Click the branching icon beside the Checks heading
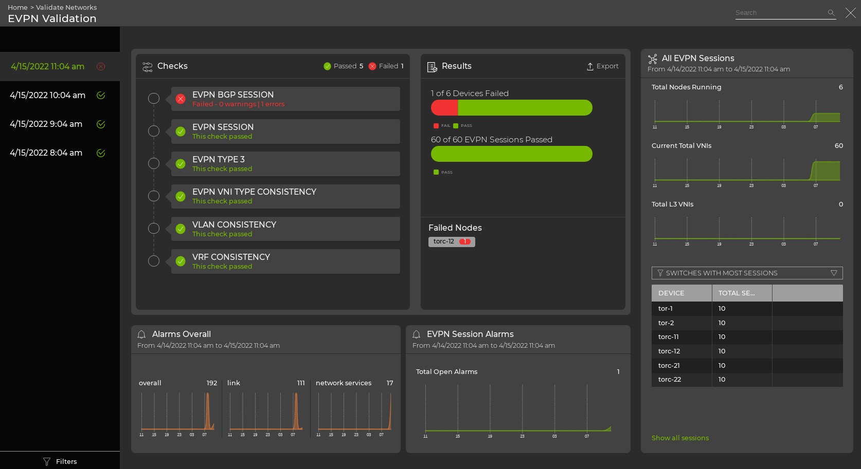This screenshot has height=469, width=861. (x=148, y=66)
